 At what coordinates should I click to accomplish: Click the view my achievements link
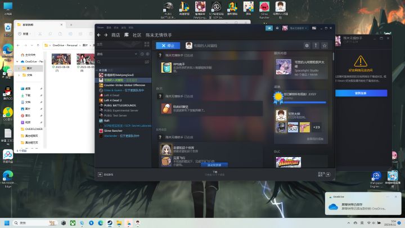(315, 139)
